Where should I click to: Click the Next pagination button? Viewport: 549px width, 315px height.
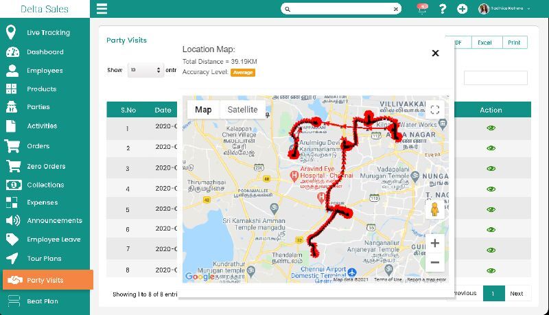click(516, 293)
